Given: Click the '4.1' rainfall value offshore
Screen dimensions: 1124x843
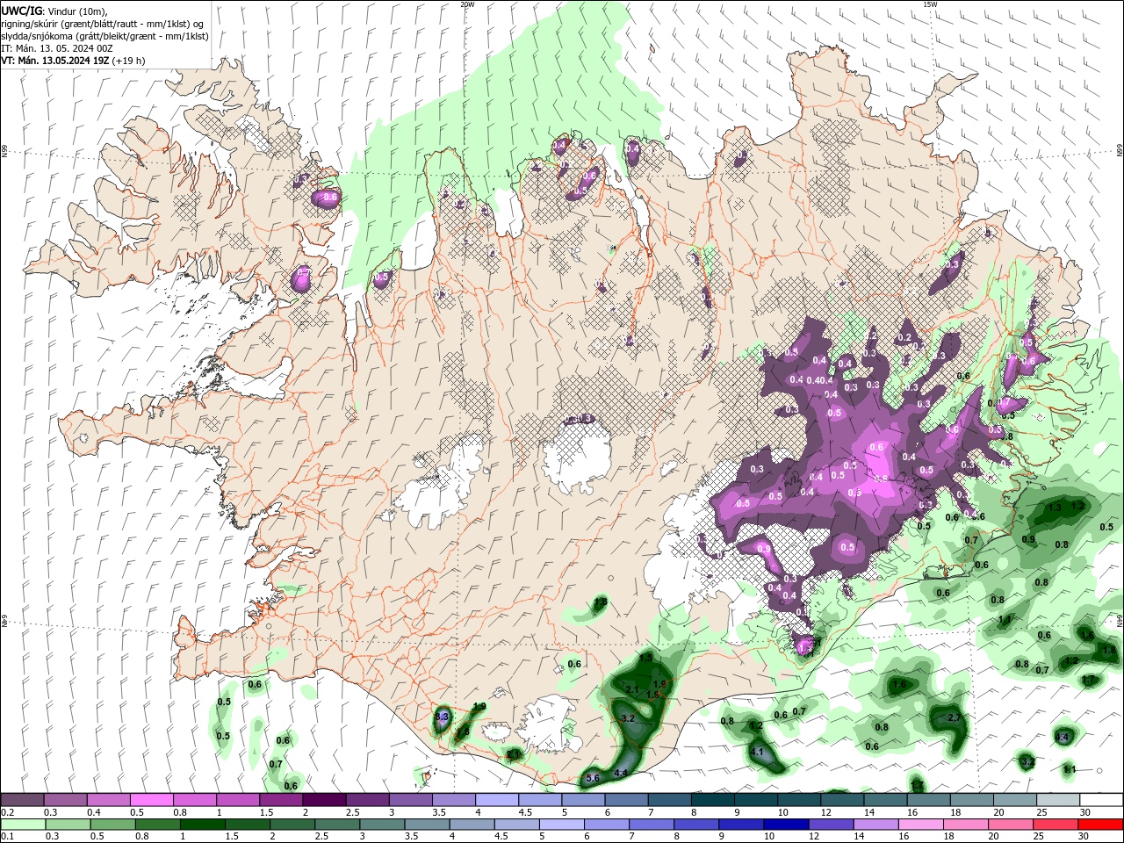Looking at the screenshot, I should pos(758,753).
